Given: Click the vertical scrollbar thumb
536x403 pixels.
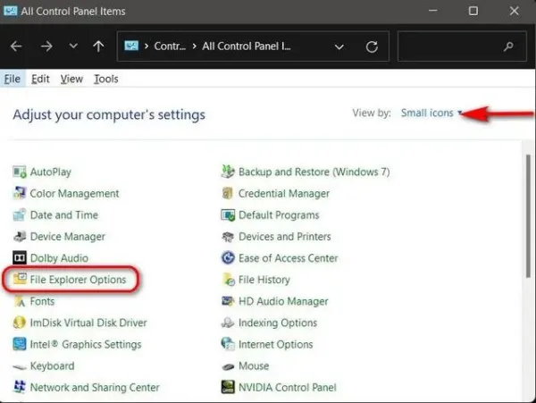Looking at the screenshot, I should pyautogui.click(x=529, y=216).
